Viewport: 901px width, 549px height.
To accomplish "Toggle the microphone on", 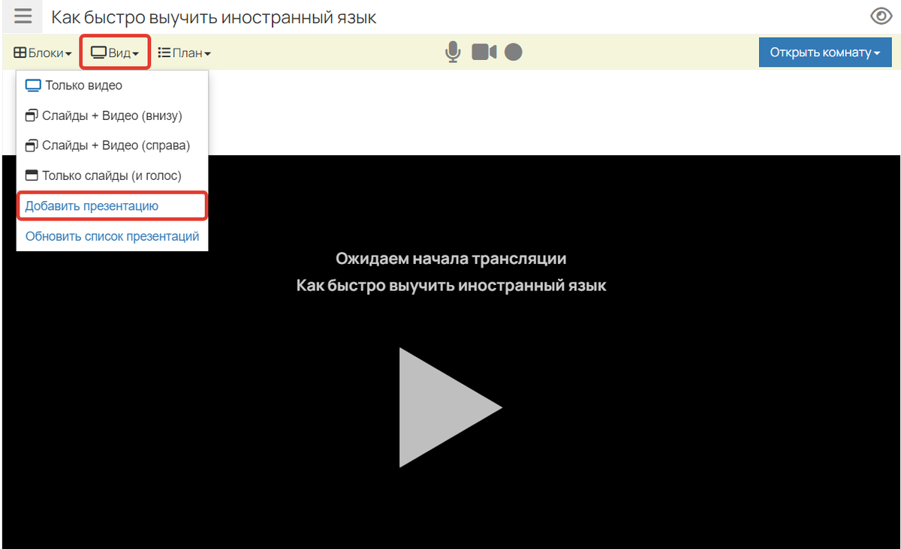I will (x=453, y=52).
